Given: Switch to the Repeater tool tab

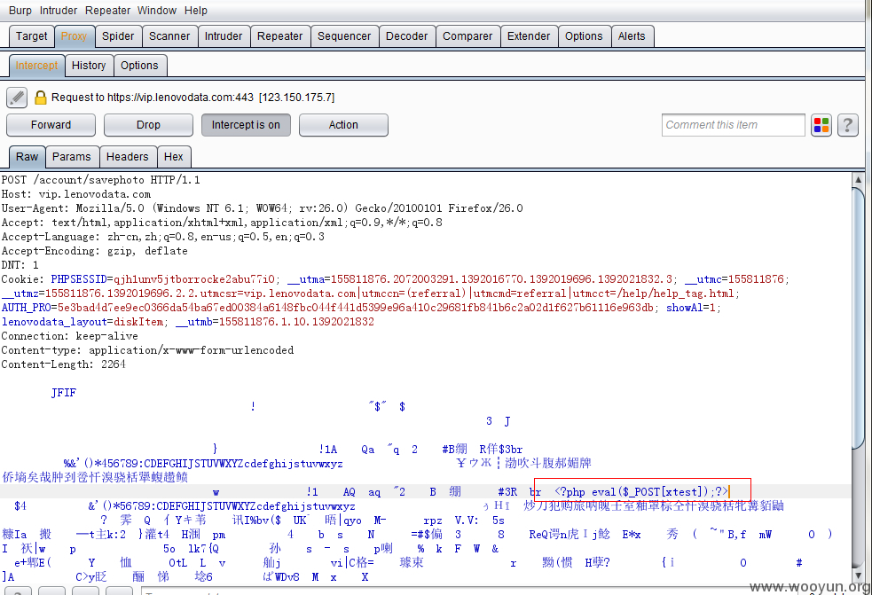Looking at the screenshot, I should (279, 36).
